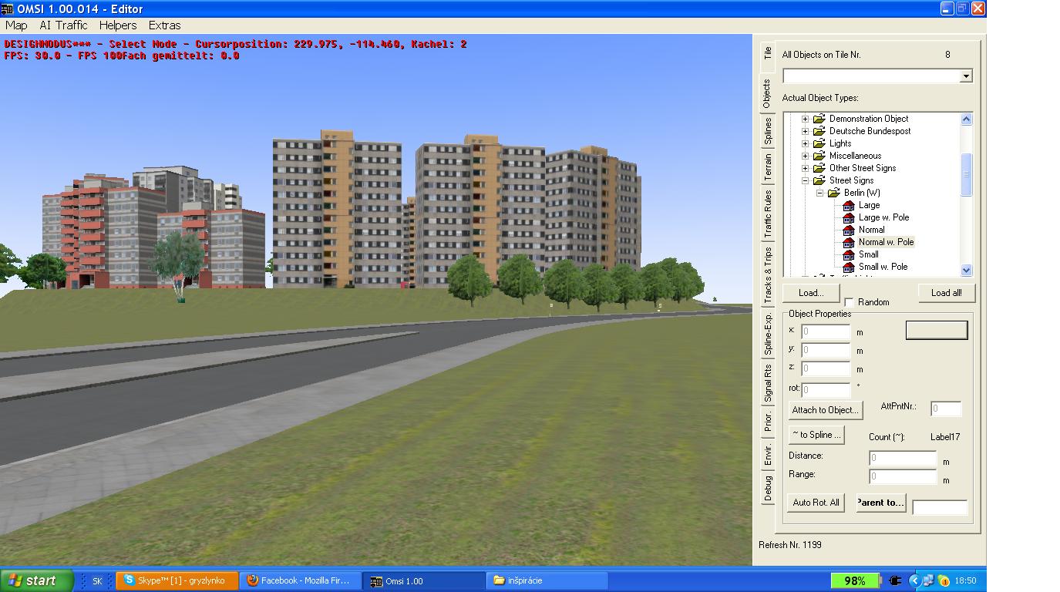This screenshot has height=592, width=1060.
Task: Click the Lights folder icon
Action: pos(819,143)
